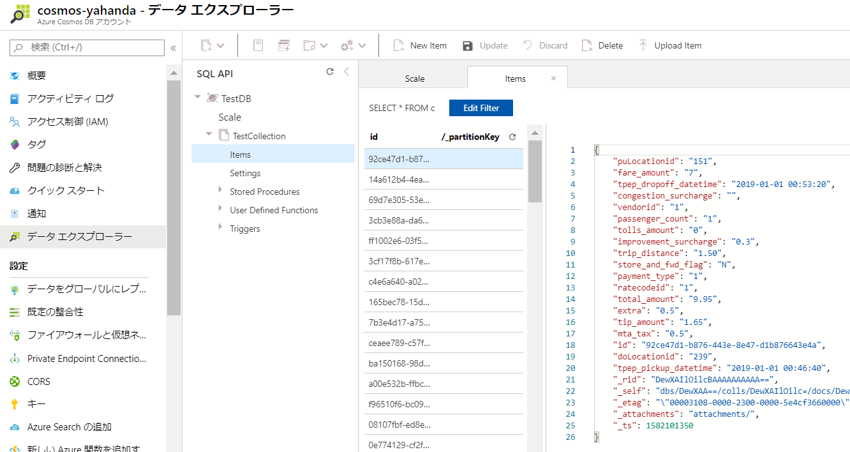Viewport: 850px width, 452px height.
Task: Collapse the TestDB database node
Action: pos(197,97)
